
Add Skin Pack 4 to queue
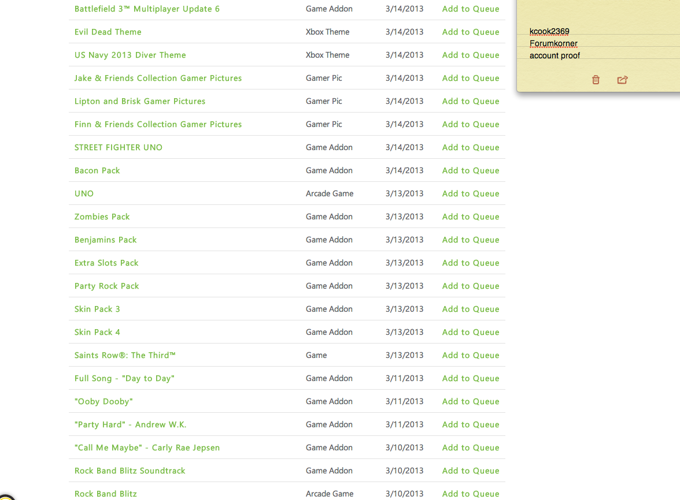[471, 332]
